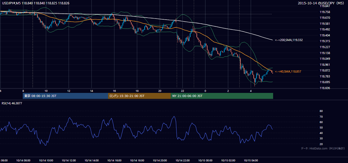This screenshot has width=348, height=163.
Task: Click RSI scale value 60
Action: coord(321,122)
